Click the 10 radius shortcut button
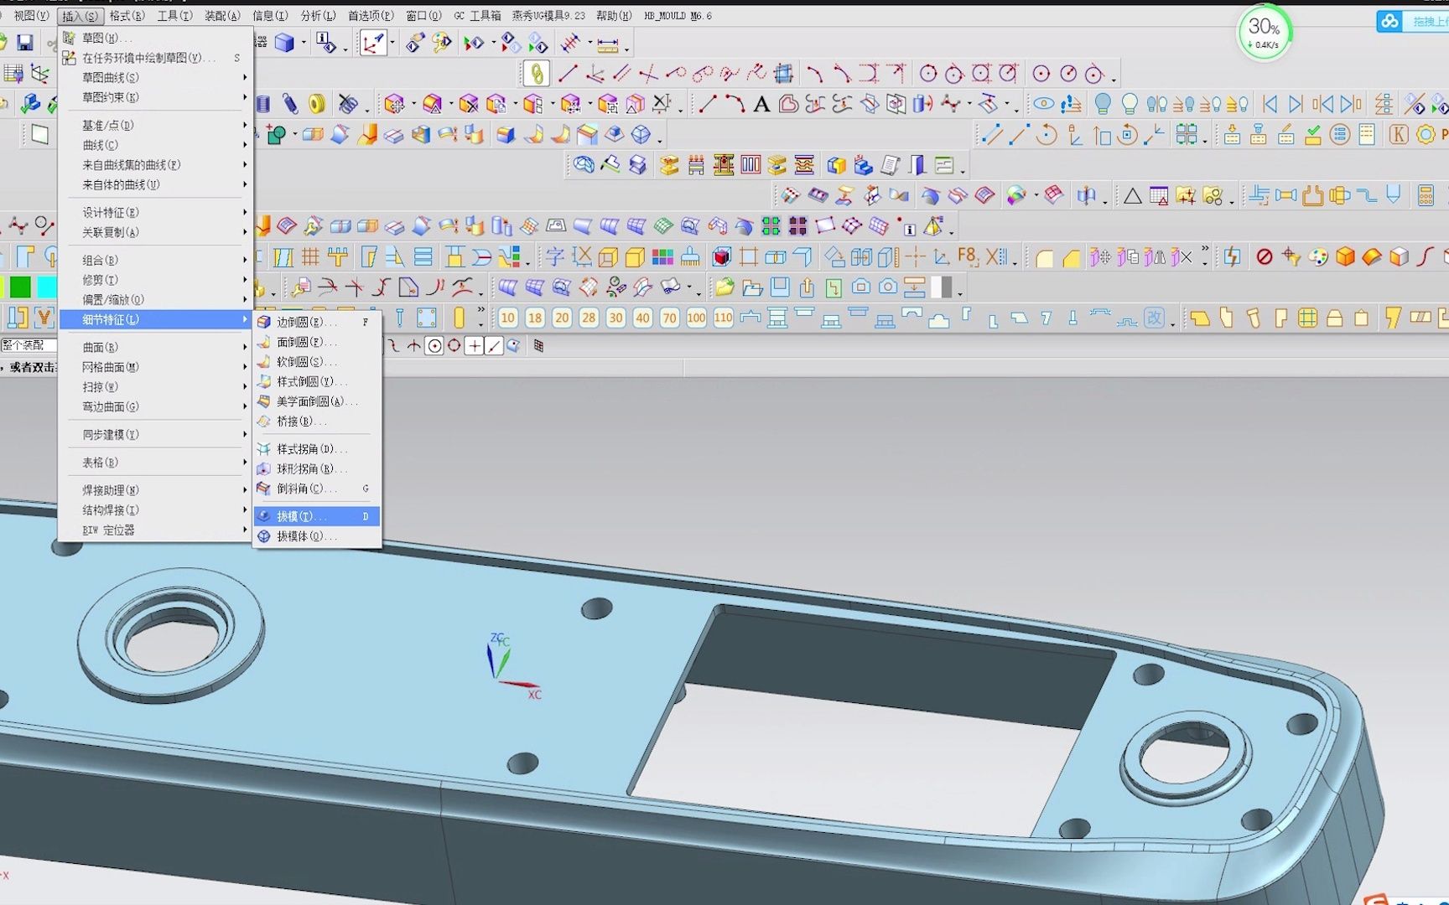The image size is (1449, 905). click(507, 318)
